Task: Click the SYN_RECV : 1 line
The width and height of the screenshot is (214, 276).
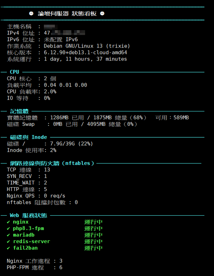Action: pyautogui.click(x=27, y=176)
